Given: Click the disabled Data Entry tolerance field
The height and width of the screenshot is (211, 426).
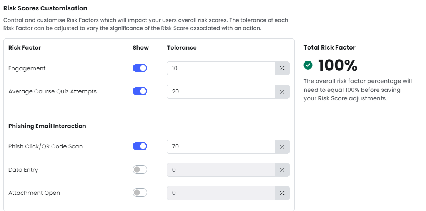Looking at the screenshot, I should (x=221, y=170).
